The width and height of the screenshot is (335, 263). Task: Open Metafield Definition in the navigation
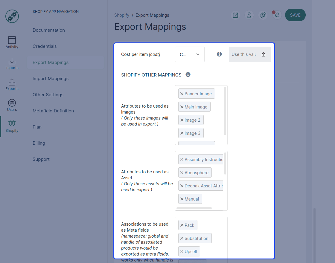[53, 111]
